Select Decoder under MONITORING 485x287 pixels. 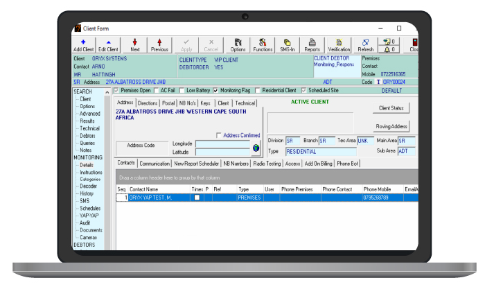coord(88,186)
